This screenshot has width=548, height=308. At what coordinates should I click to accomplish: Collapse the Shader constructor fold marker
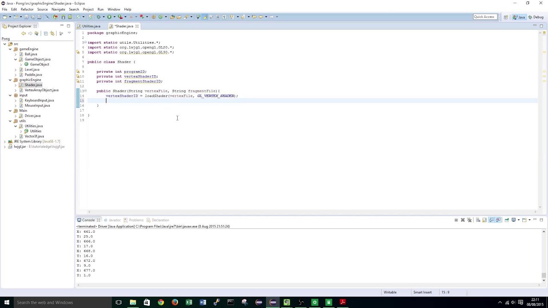pos(85,91)
